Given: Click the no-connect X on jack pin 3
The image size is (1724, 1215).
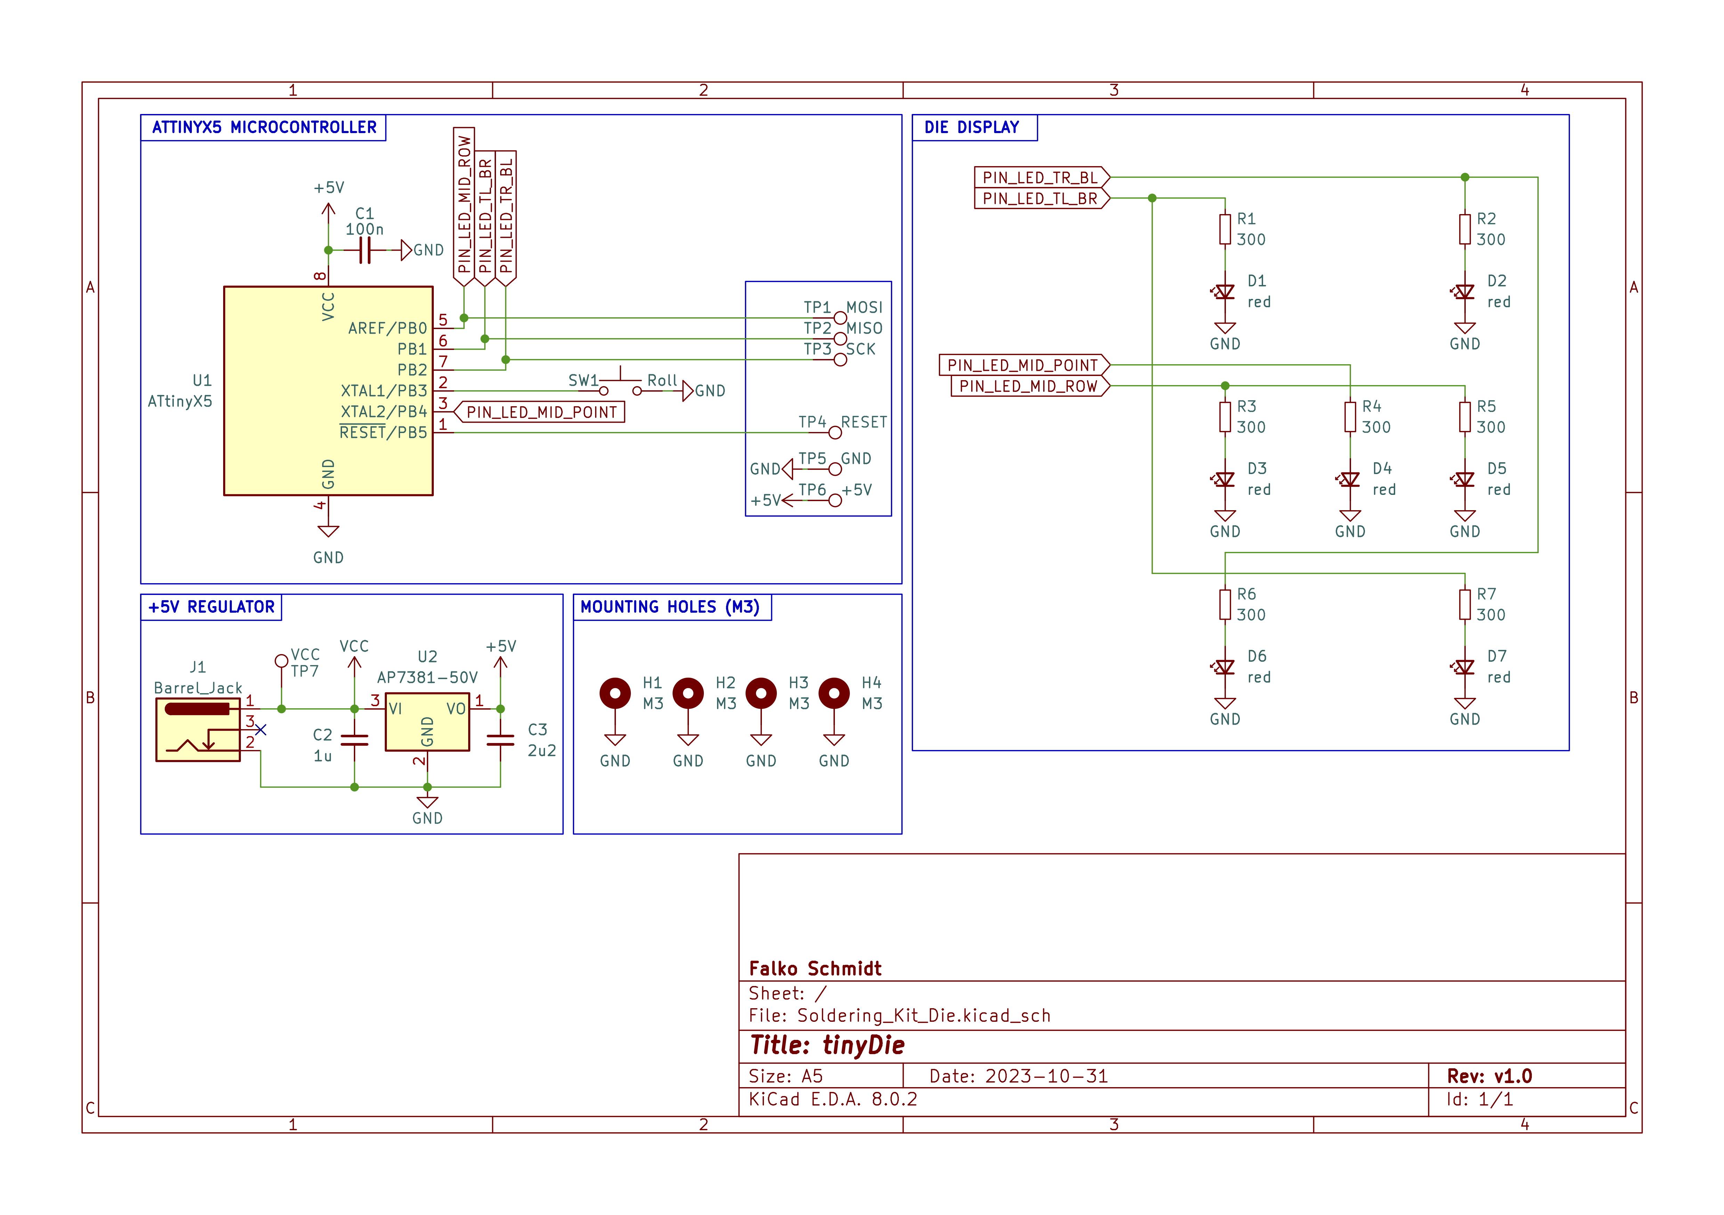Looking at the screenshot, I should coord(261,730).
